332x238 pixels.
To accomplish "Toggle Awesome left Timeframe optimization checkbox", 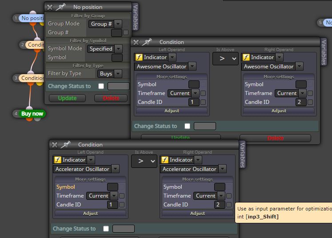I will tap(203, 93).
